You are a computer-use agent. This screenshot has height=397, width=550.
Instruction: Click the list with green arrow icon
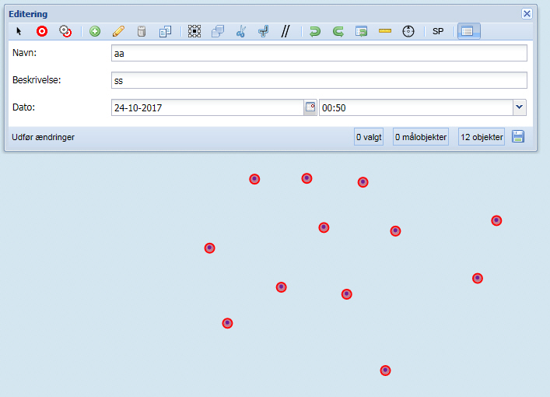pyautogui.click(x=361, y=31)
